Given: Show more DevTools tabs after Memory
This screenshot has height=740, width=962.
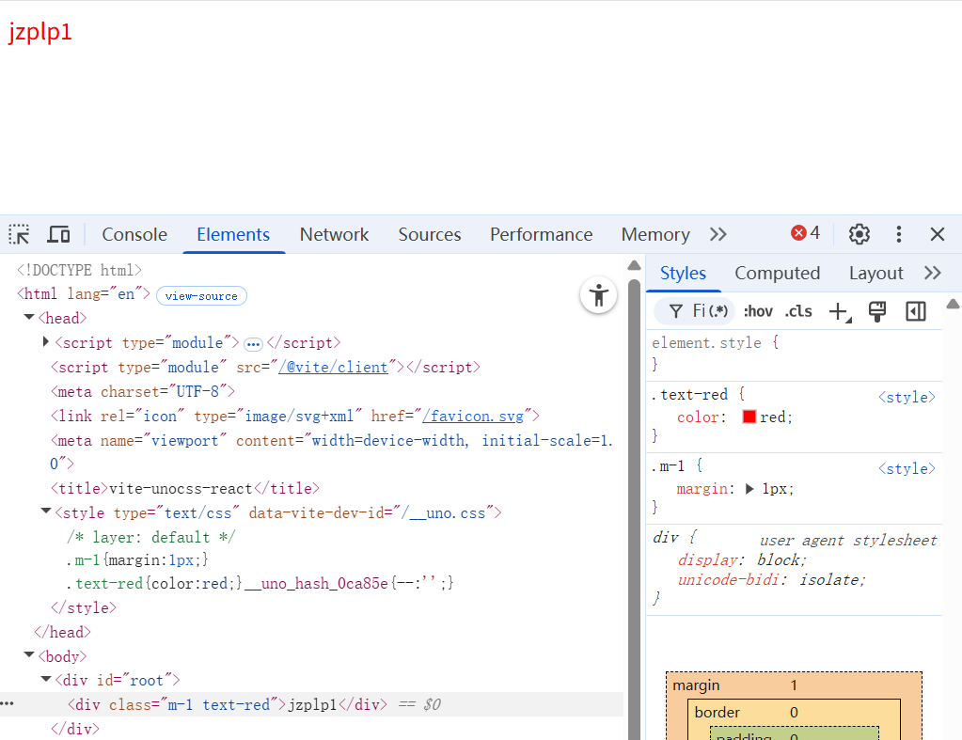Looking at the screenshot, I should pos(718,234).
